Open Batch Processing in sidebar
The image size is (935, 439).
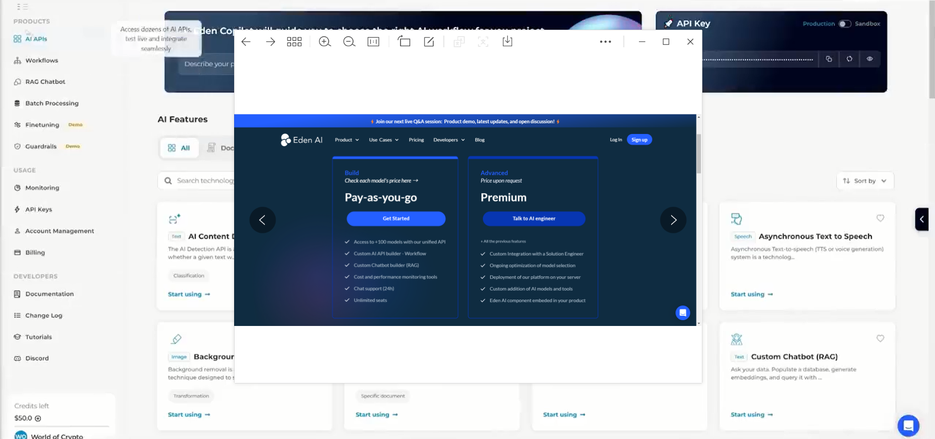[x=46, y=103]
